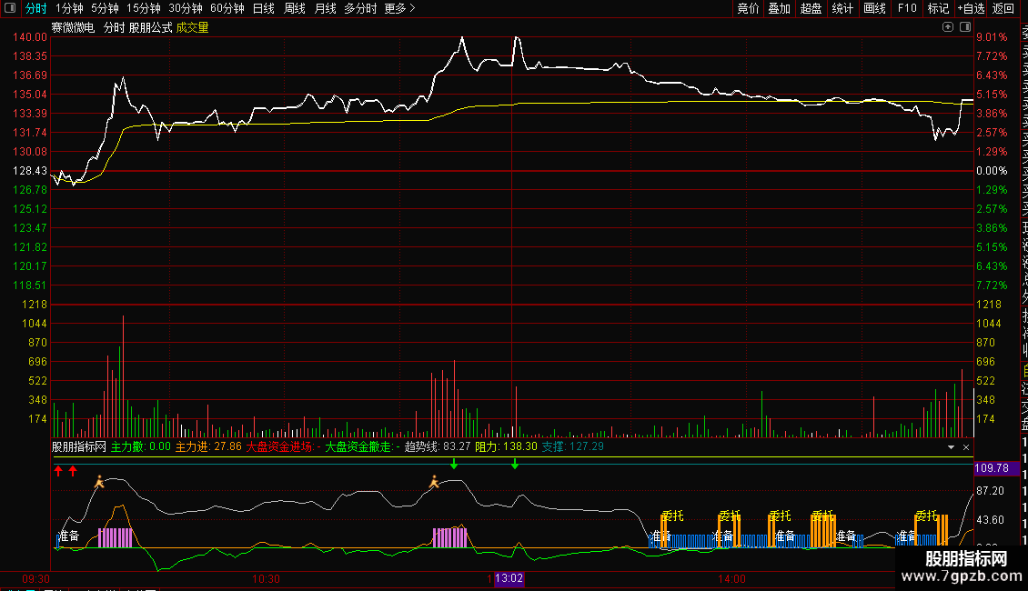The height and width of the screenshot is (591, 1028).
Task: Open the 画线 drawing tools
Action: tap(874, 8)
